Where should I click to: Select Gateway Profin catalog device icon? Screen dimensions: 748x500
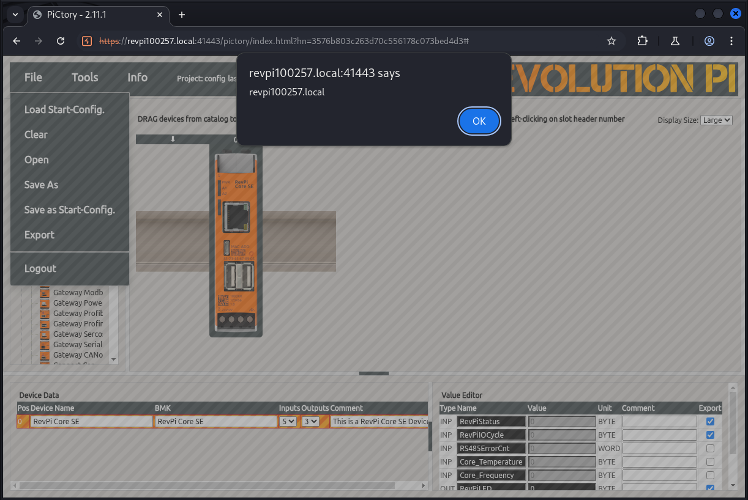[45, 324]
